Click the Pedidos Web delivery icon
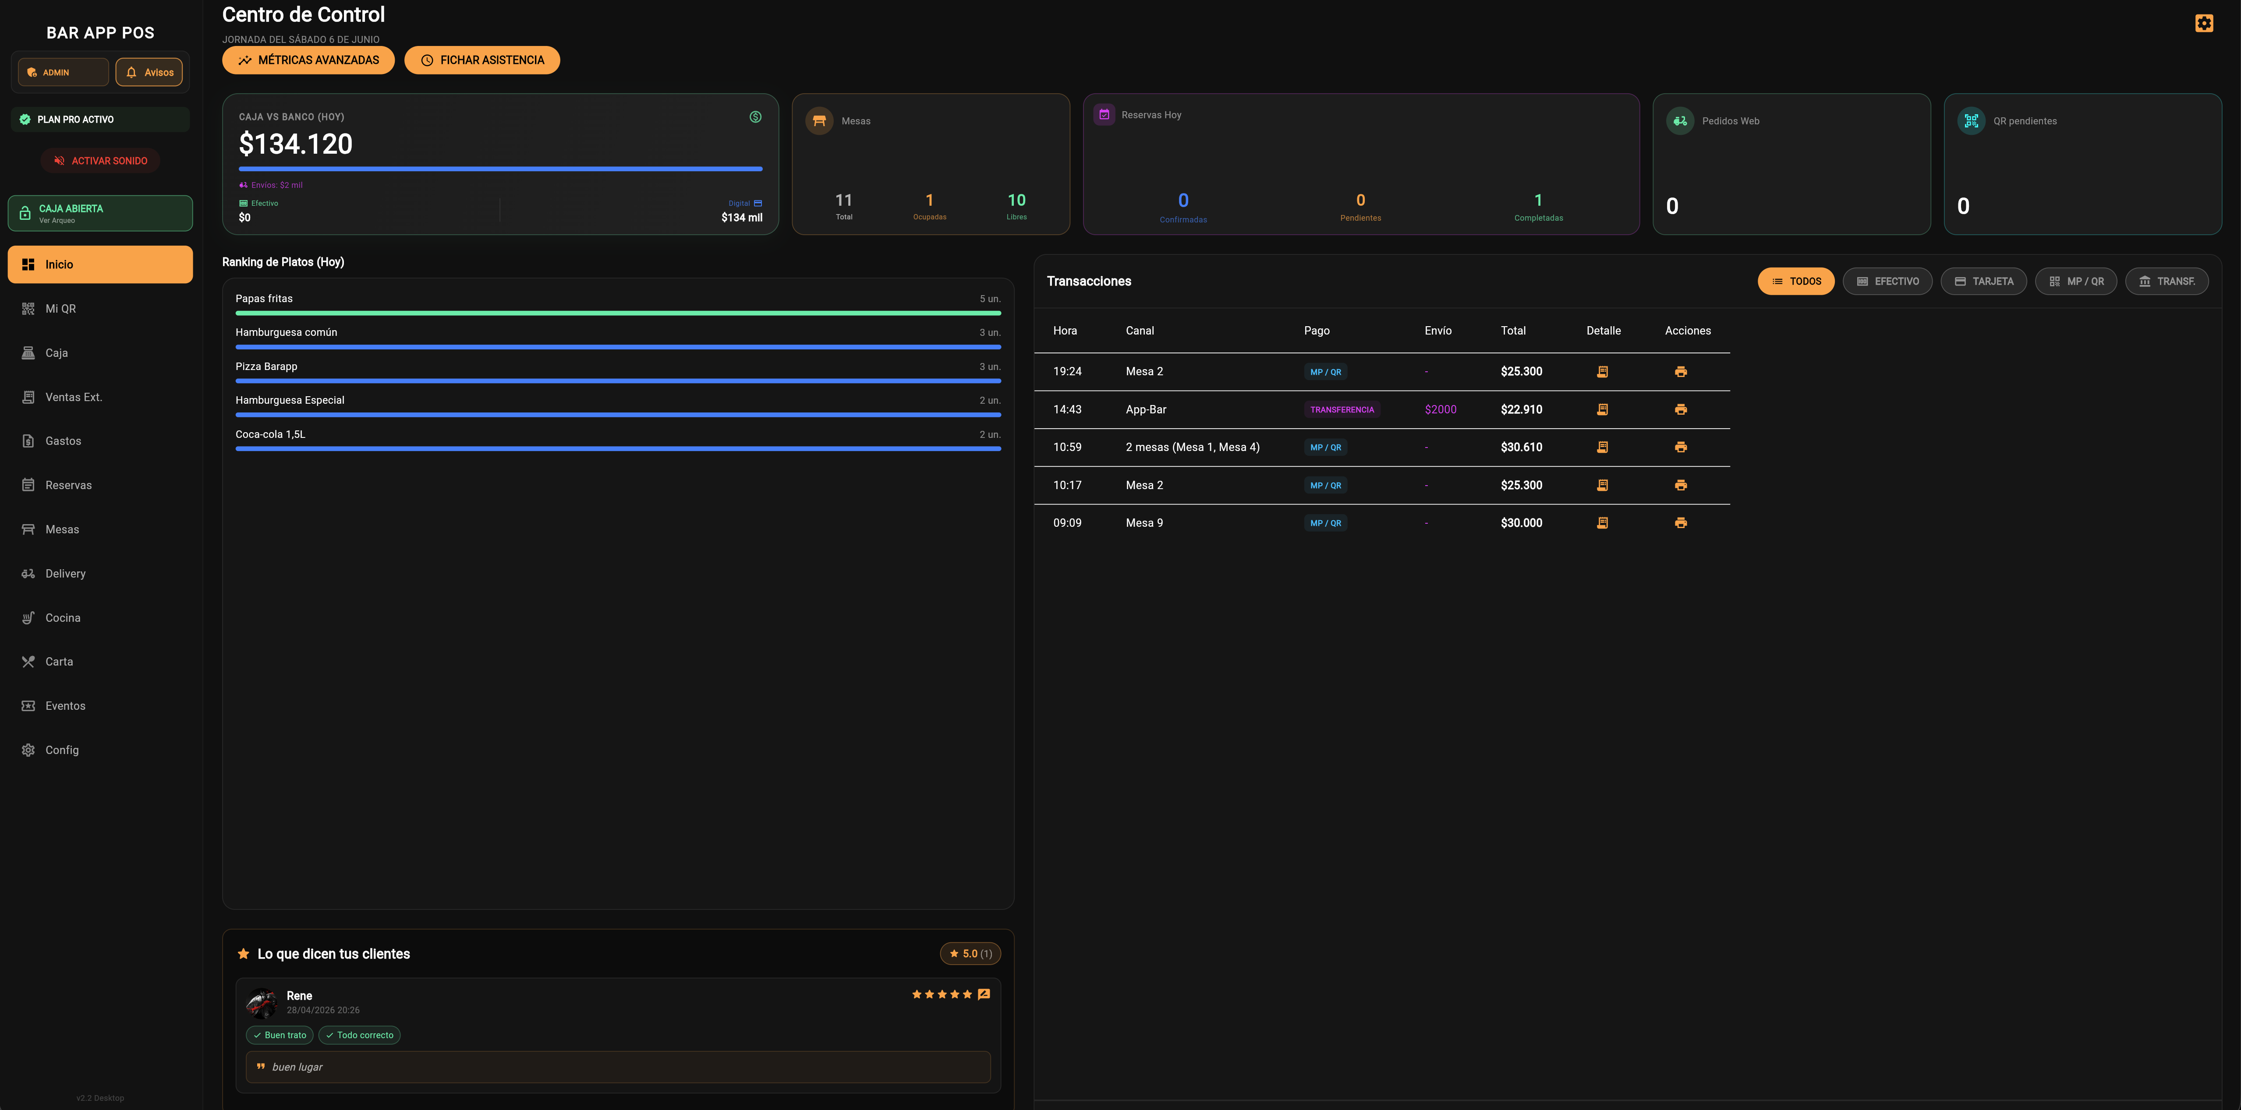2241x1110 pixels. pos(1680,121)
